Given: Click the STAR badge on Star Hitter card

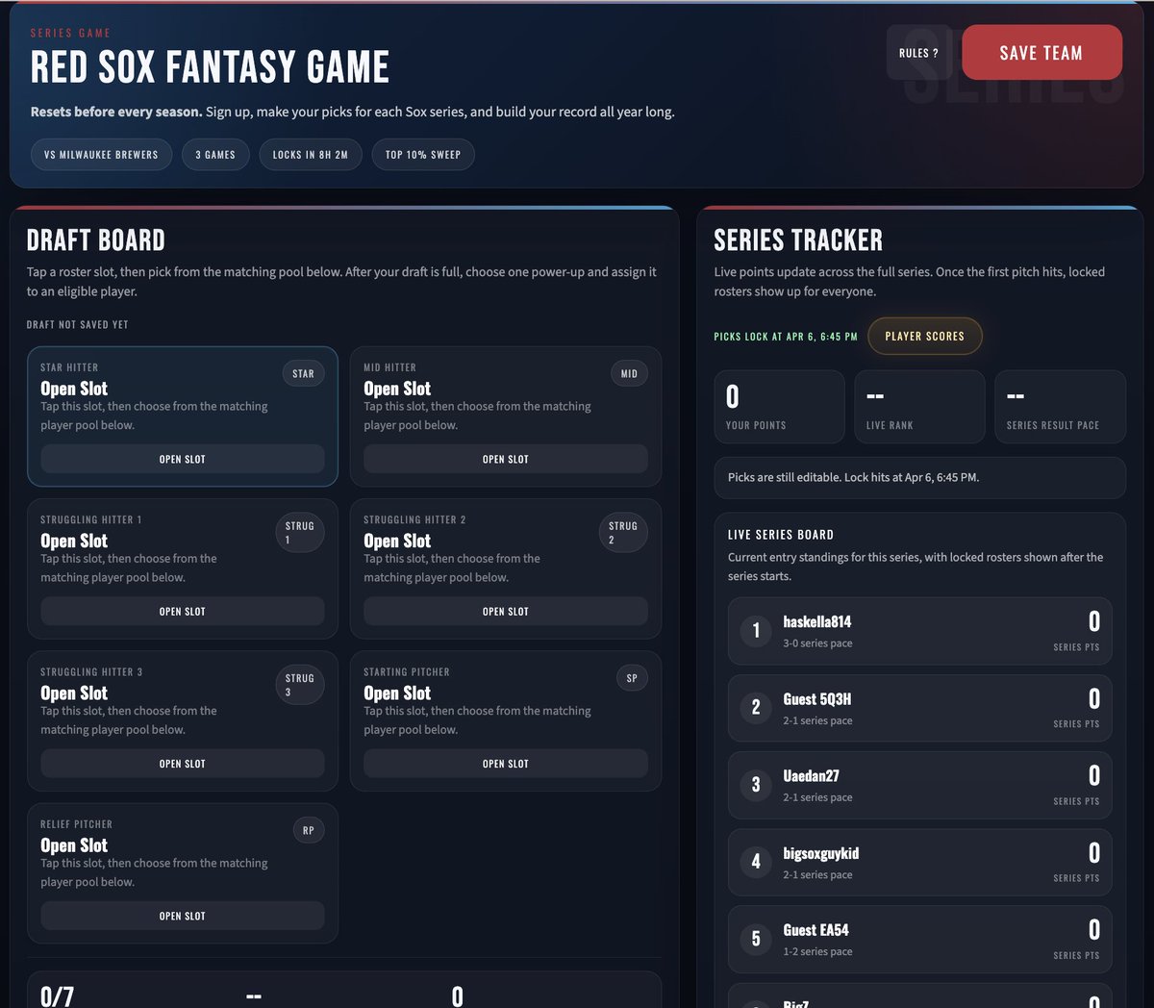Looking at the screenshot, I should coord(303,374).
